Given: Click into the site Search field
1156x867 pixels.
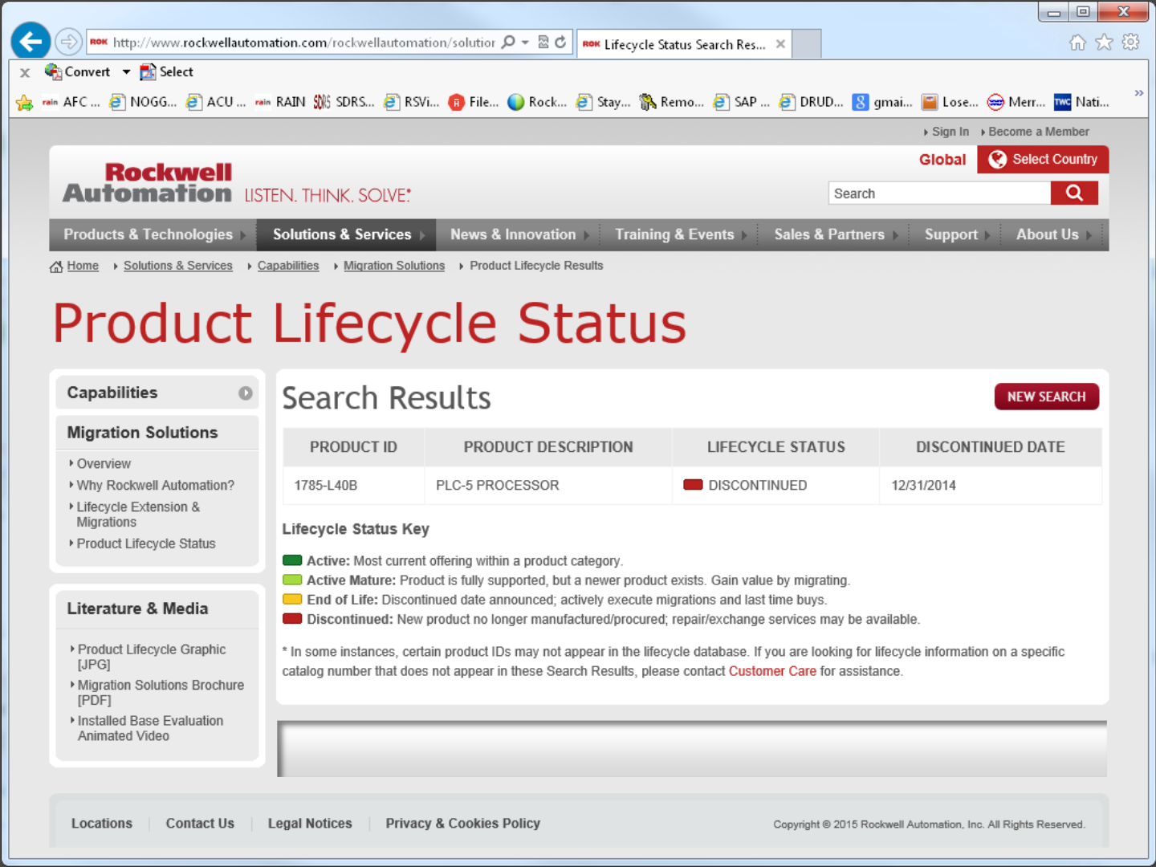Looking at the screenshot, I should pos(939,193).
